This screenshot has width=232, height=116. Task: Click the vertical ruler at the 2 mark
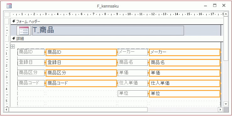point(7,66)
